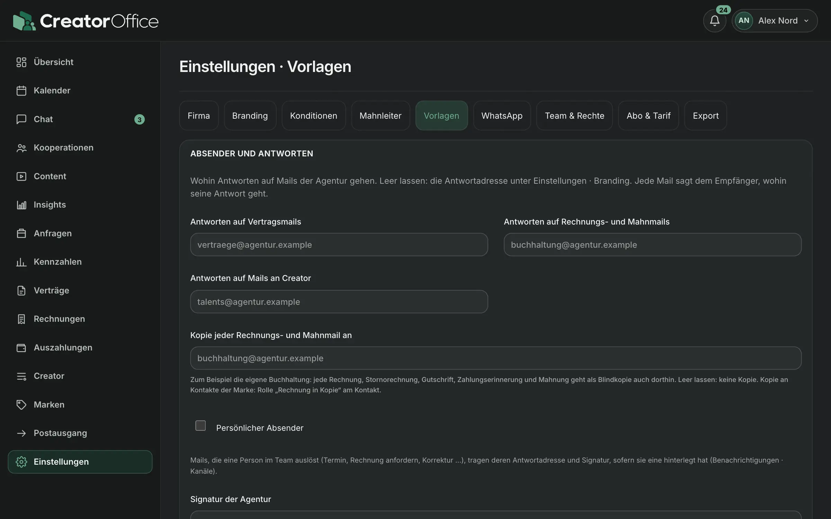This screenshot has width=831, height=519.
Task: Click the Auszahlungen wallet icon
Action: [x=21, y=348]
